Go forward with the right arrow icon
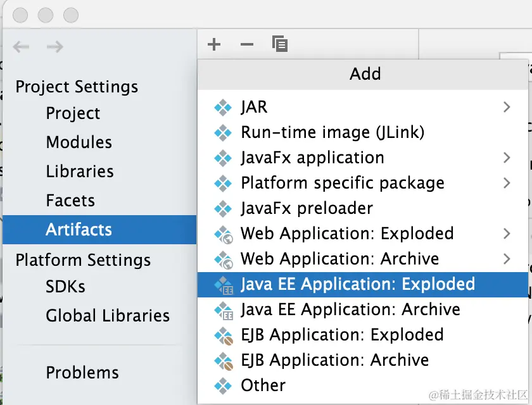The height and width of the screenshot is (405, 532). (55, 46)
